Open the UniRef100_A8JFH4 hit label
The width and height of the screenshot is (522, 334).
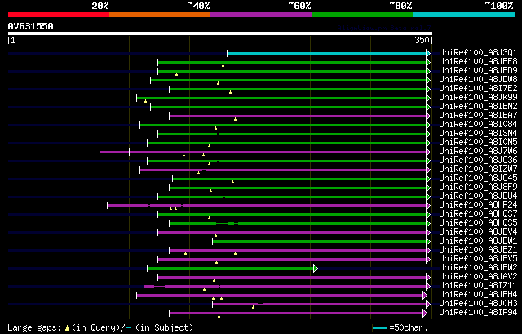[x=478, y=295]
